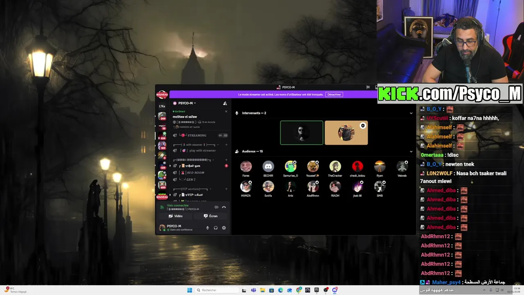Open Discord icon in the taskbar

pyautogui.click(x=335, y=290)
